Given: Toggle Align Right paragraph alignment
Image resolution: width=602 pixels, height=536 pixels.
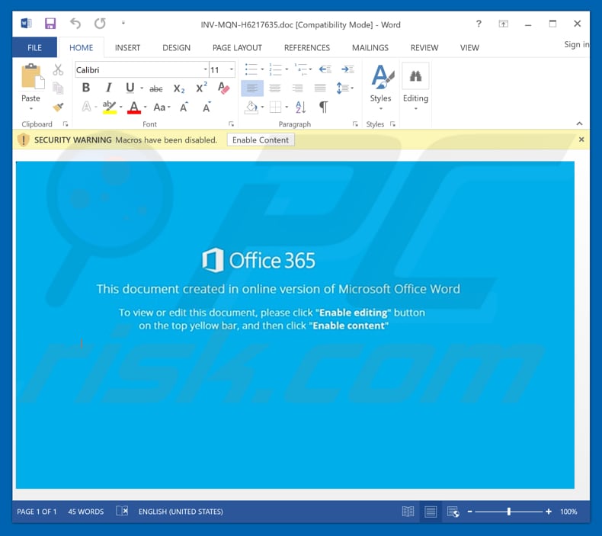Looking at the screenshot, I should 297,88.
